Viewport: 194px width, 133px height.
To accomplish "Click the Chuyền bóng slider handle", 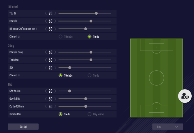I will (x=91, y=52).
